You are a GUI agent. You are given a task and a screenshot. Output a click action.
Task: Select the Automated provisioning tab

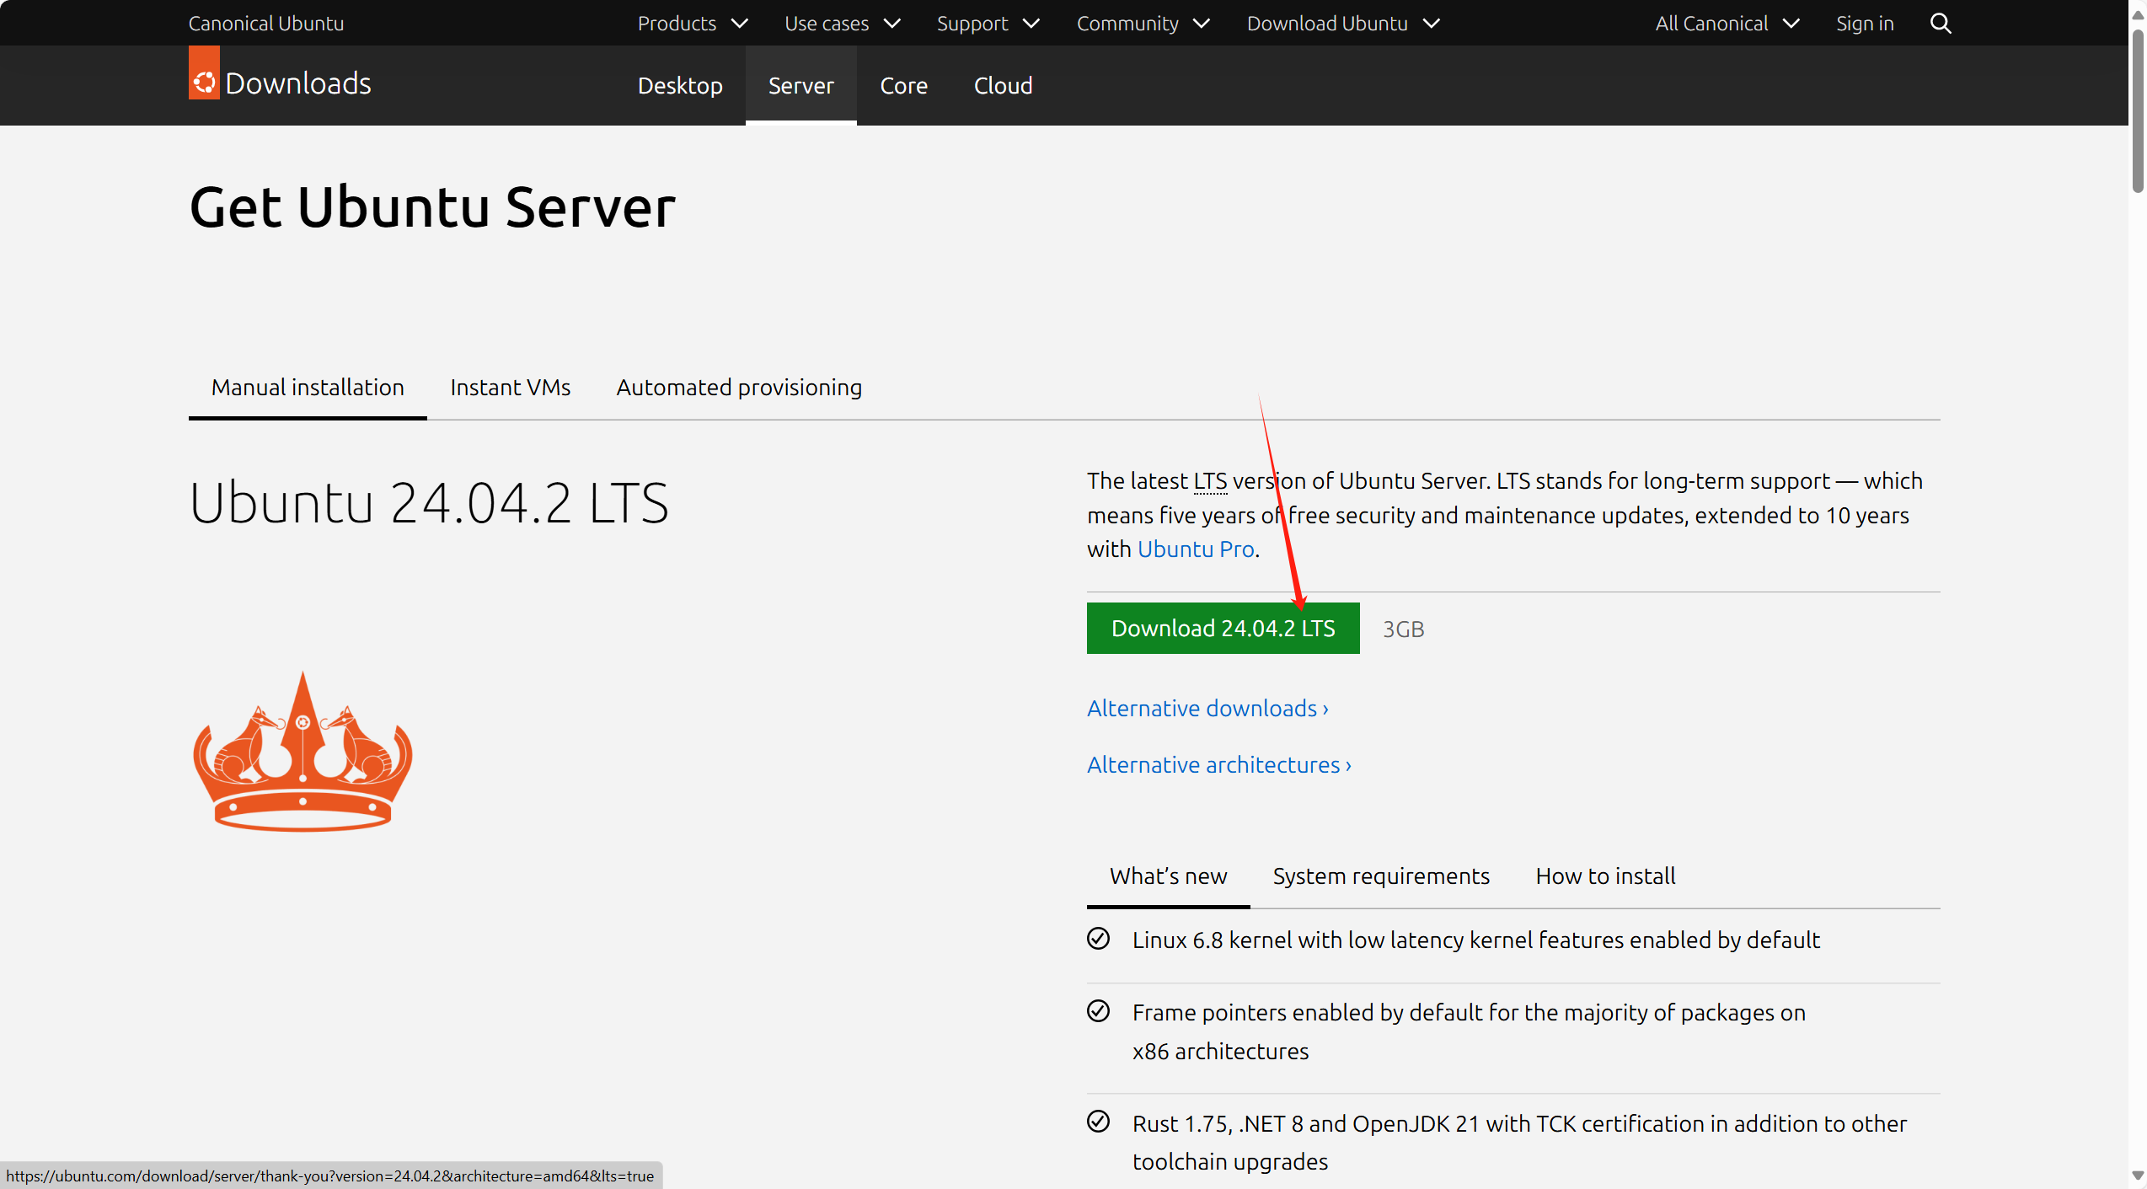[739, 387]
